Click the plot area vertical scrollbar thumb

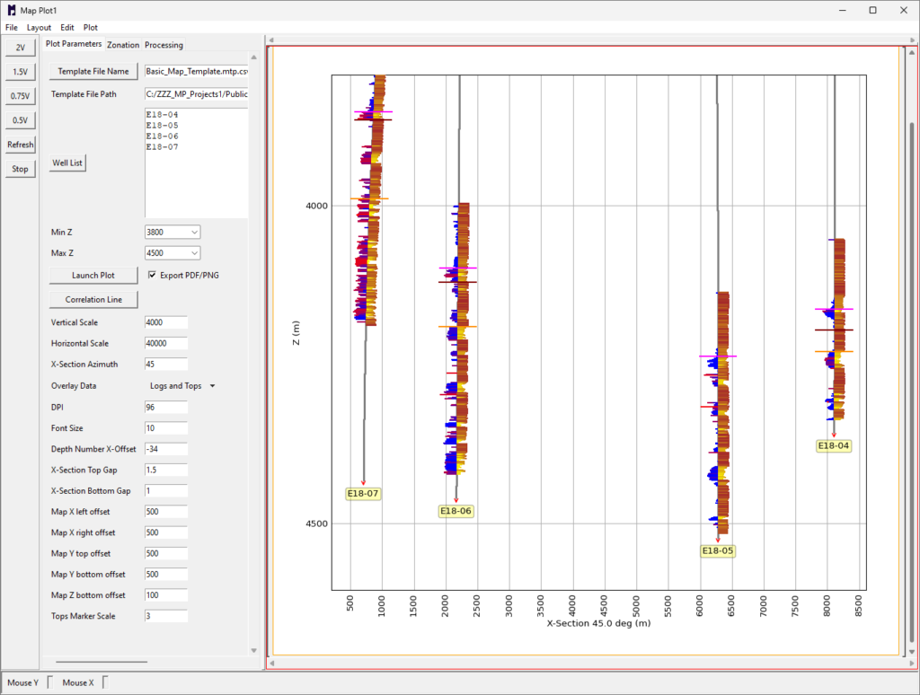click(912, 382)
